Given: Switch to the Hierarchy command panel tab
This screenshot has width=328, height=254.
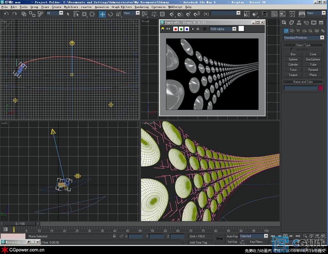Looking at the screenshot, I should pos(299,23).
